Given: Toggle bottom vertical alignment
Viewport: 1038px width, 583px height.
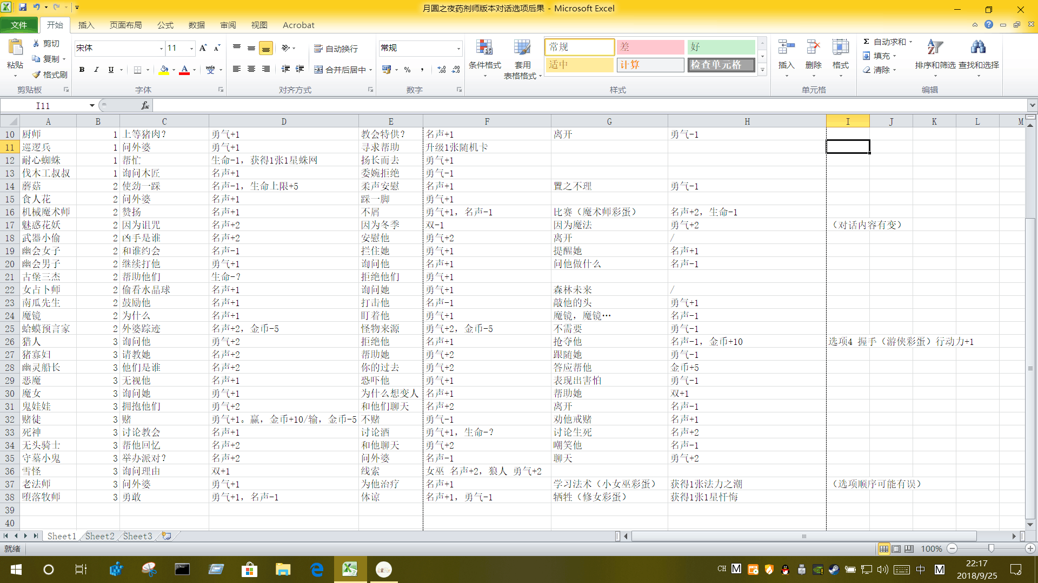Looking at the screenshot, I should click(266, 48).
